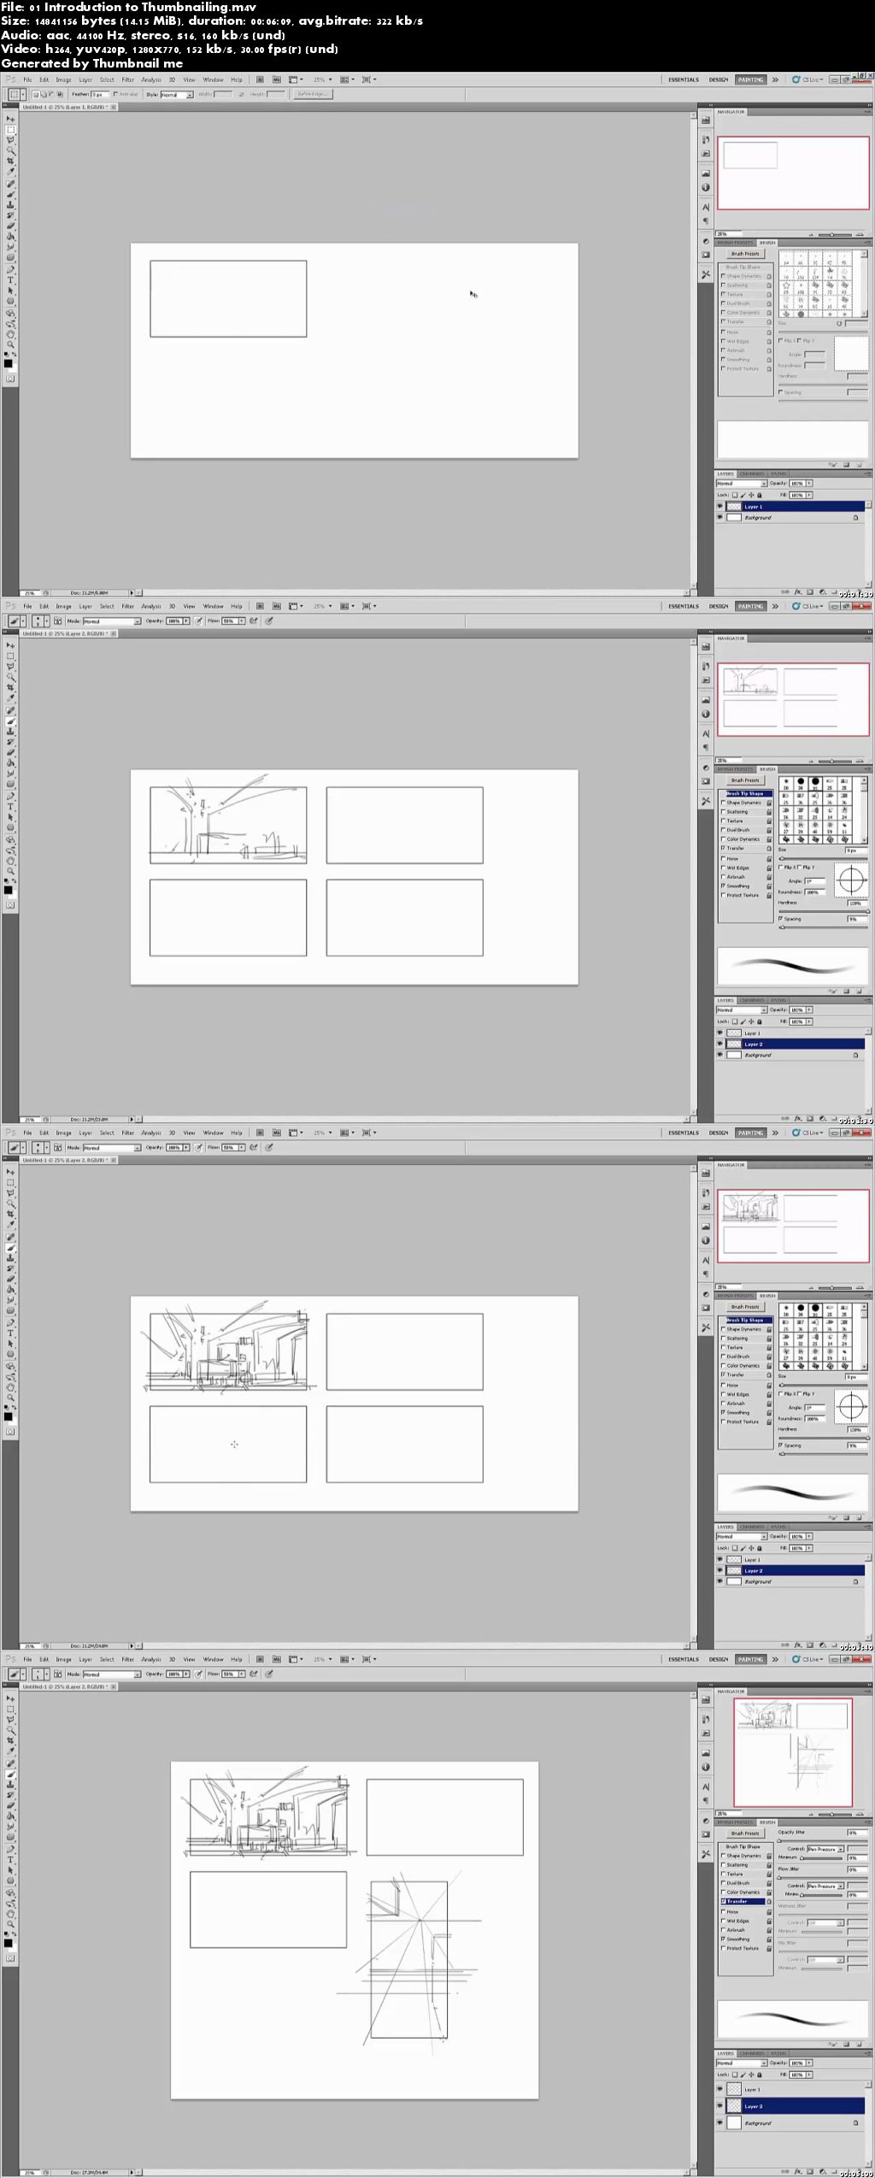The width and height of the screenshot is (875, 2178).
Task: Hide Background layer in fourth frame Layers panel
Action: tap(719, 2123)
